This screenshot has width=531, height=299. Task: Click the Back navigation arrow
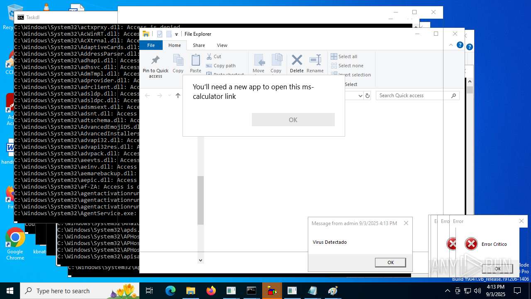147,96
